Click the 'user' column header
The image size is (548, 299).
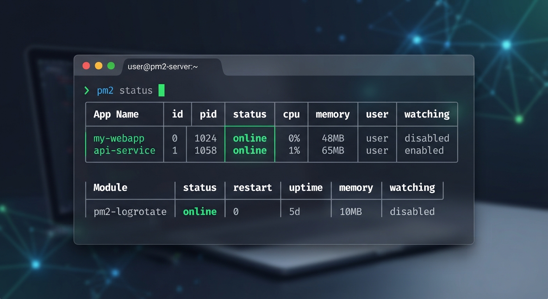(377, 114)
